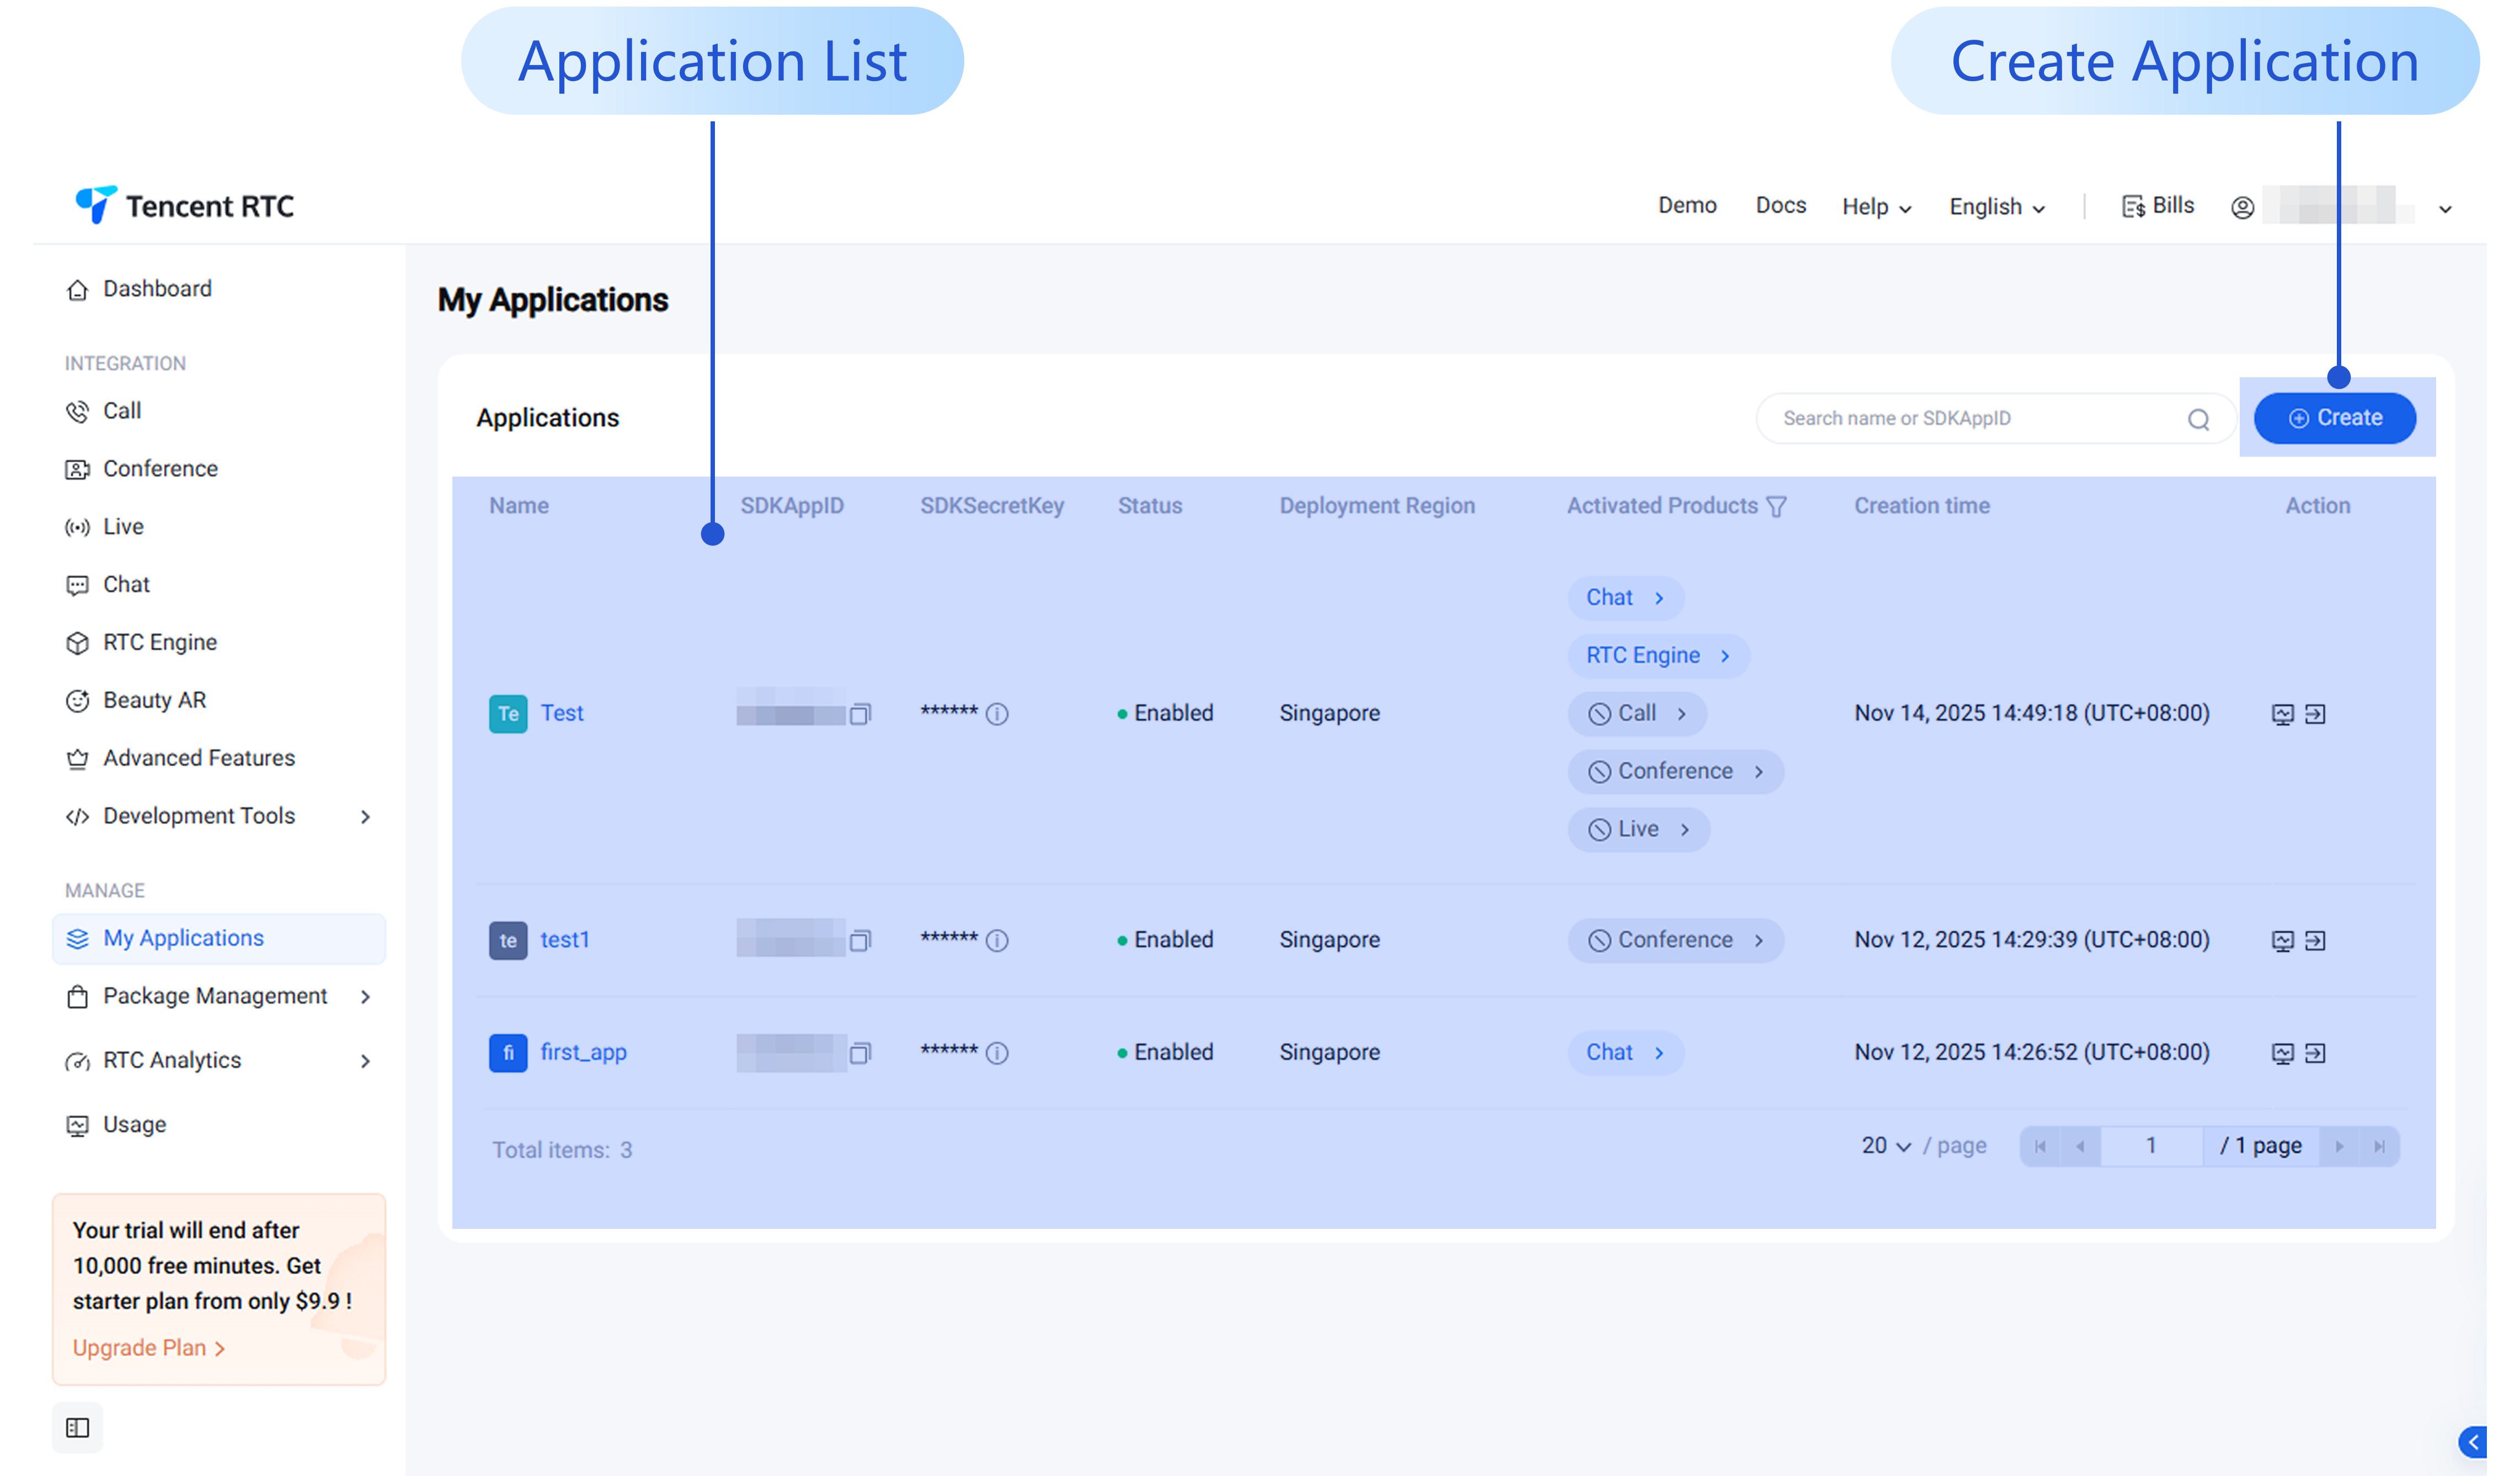Collapse the sidebar panel icon

coord(77,1428)
